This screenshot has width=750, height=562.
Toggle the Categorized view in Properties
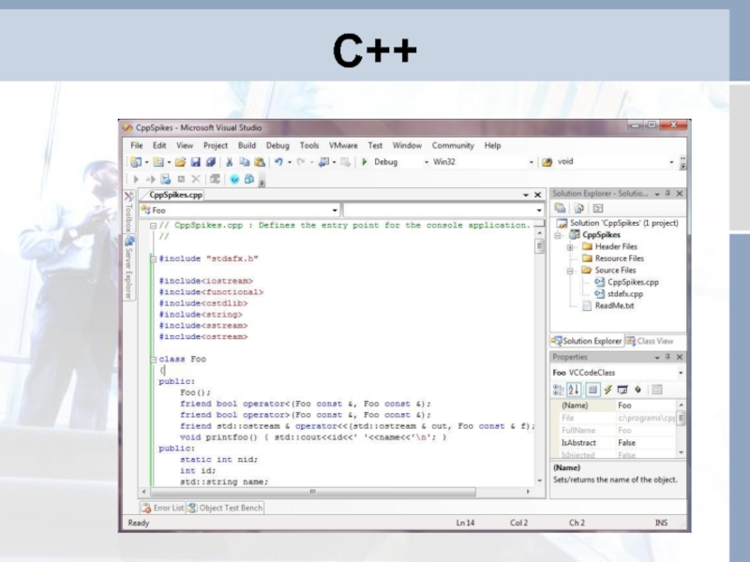tap(560, 389)
